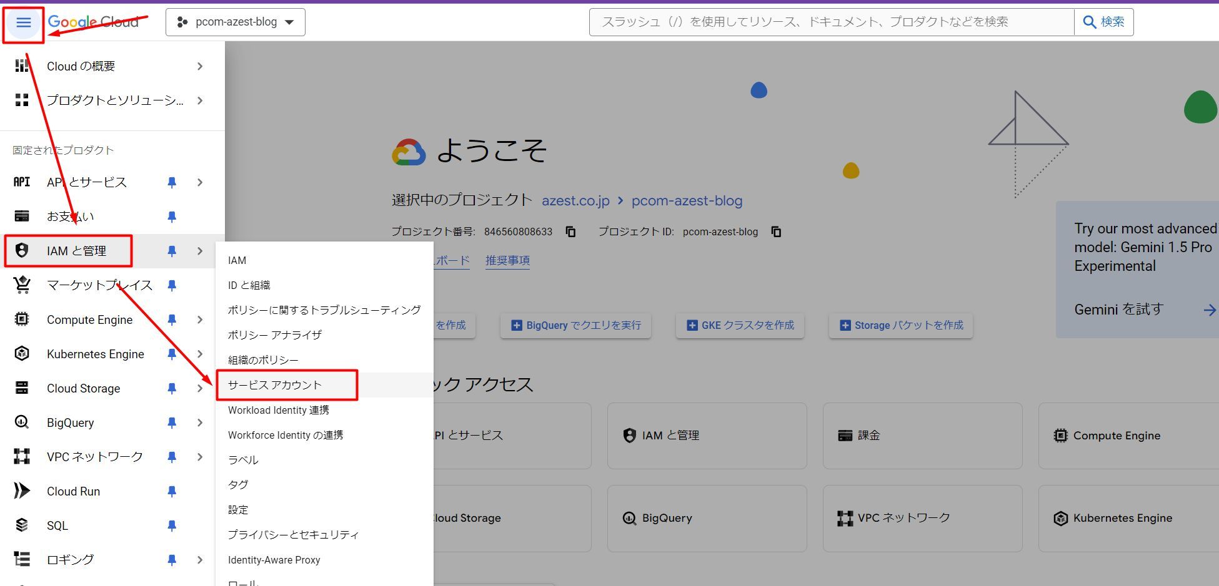
Task: Click the Google Cloud logo
Action: click(x=93, y=22)
